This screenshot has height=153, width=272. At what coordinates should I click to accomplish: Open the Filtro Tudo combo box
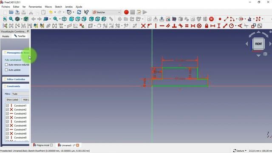click(x=20, y=94)
